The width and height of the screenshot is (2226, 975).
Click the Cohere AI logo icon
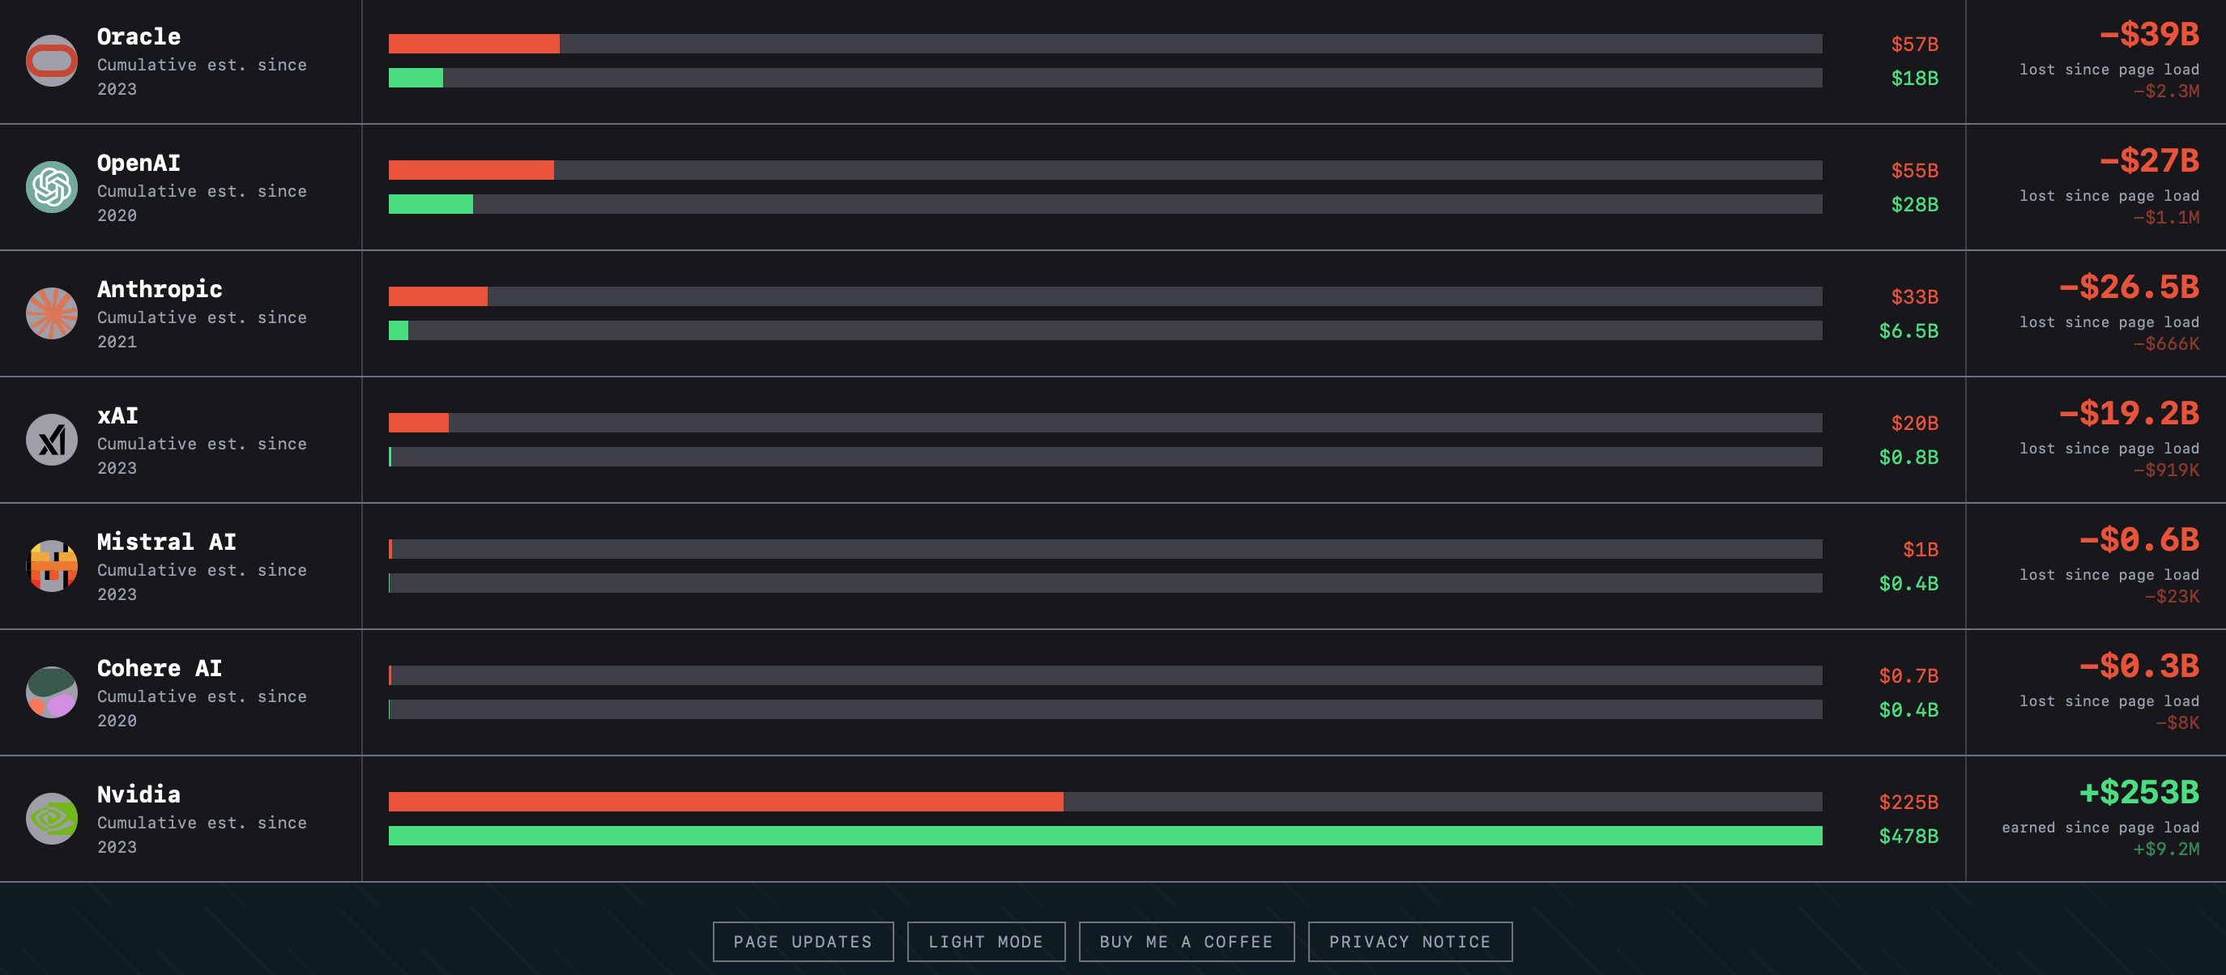[52, 692]
